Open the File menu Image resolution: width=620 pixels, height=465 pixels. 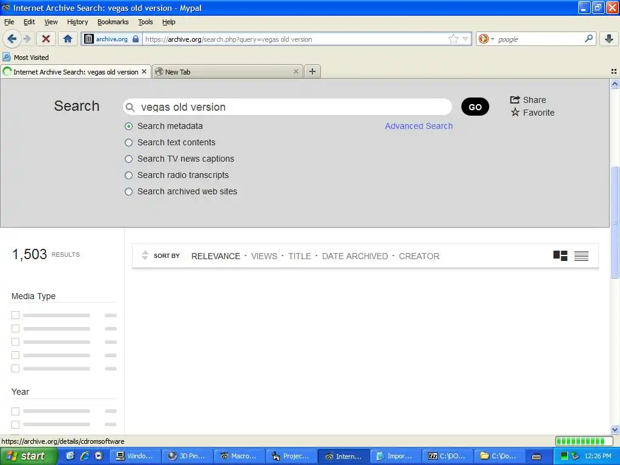[x=9, y=22]
